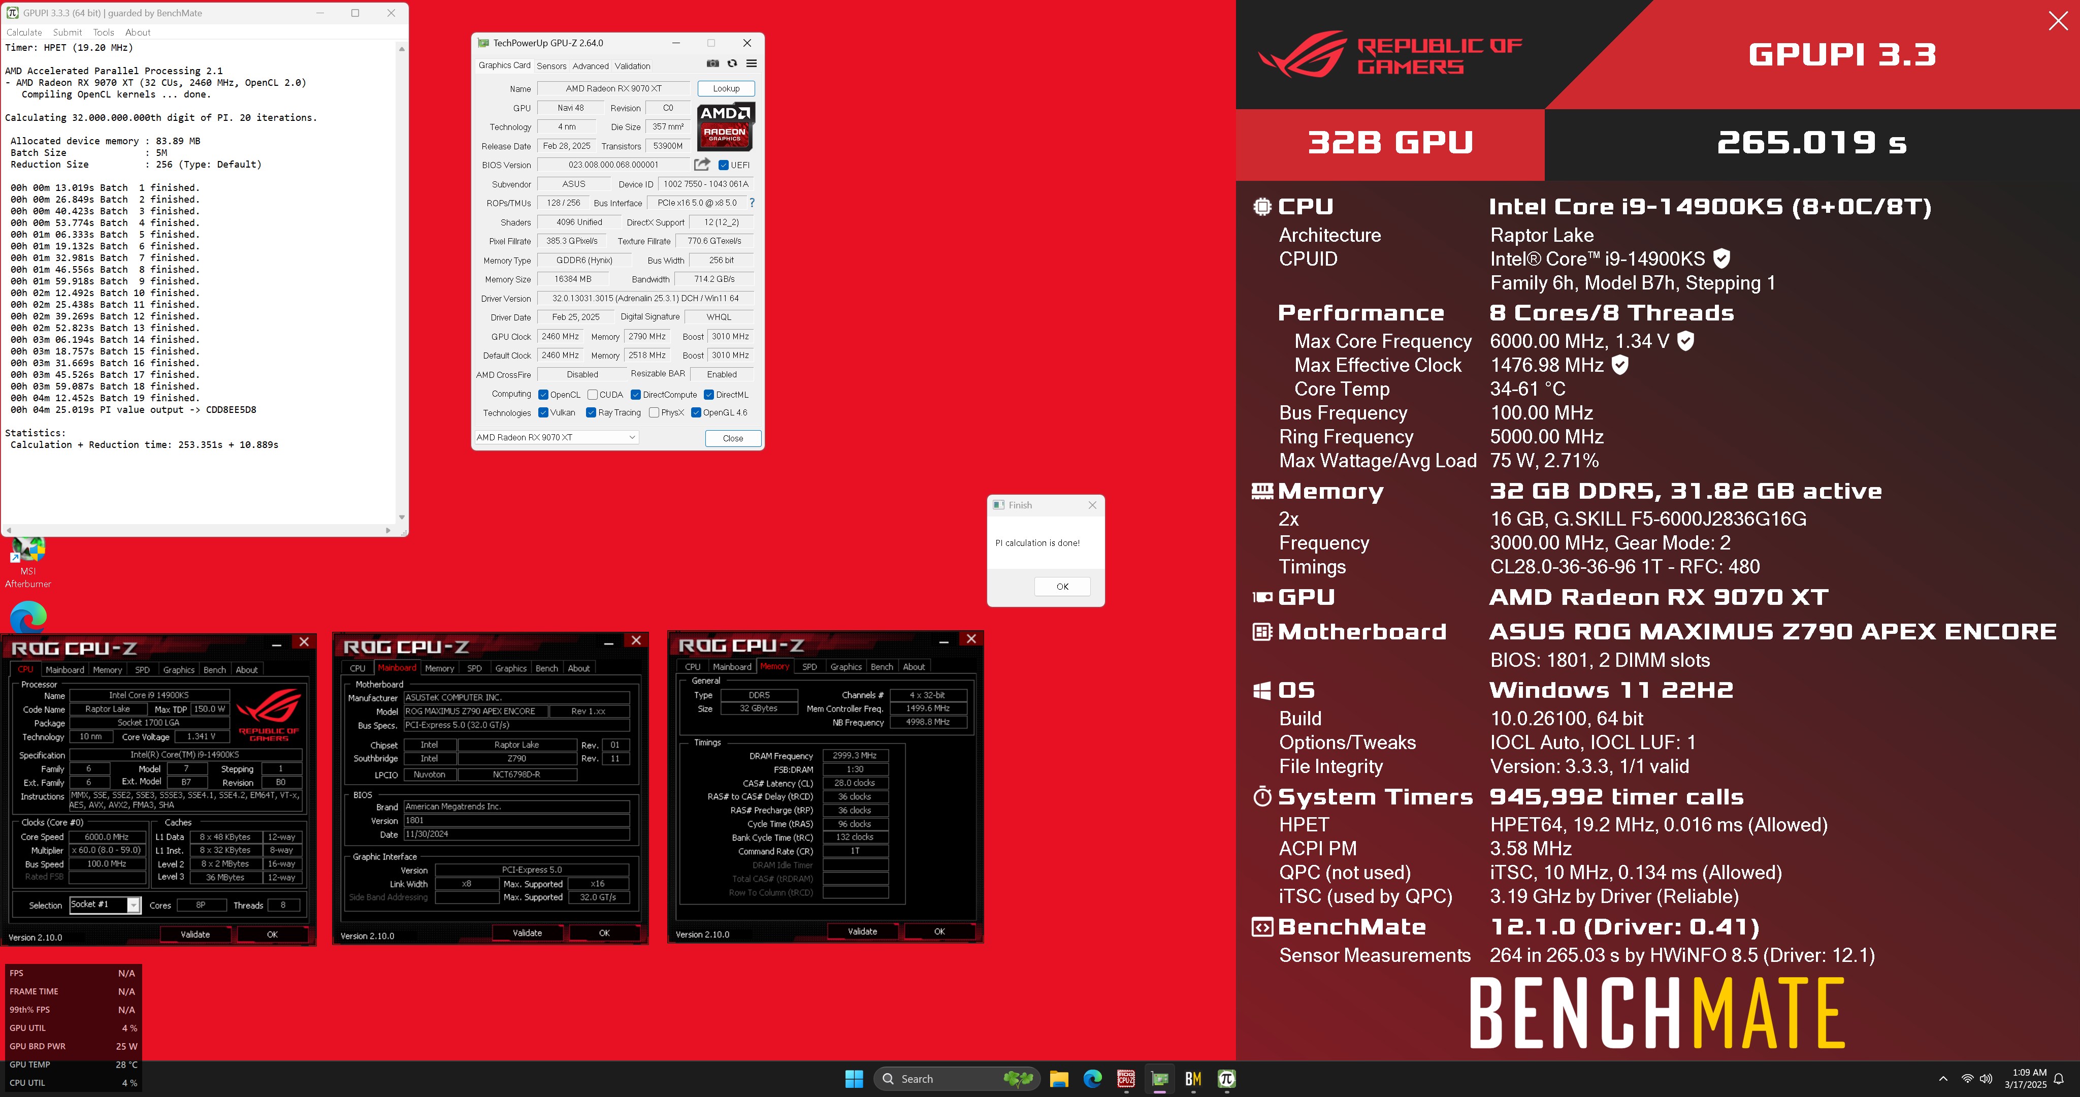Click OK in the Finish dialog
This screenshot has height=1097, width=2080.
pyautogui.click(x=1063, y=587)
